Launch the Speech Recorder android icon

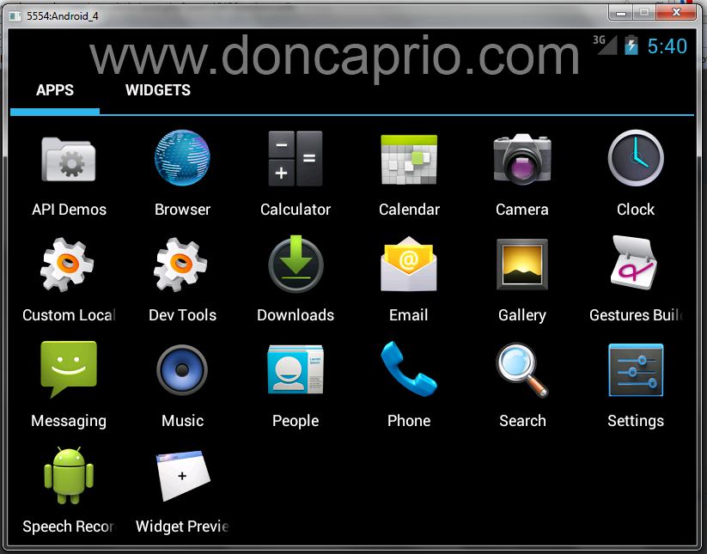pos(69,475)
